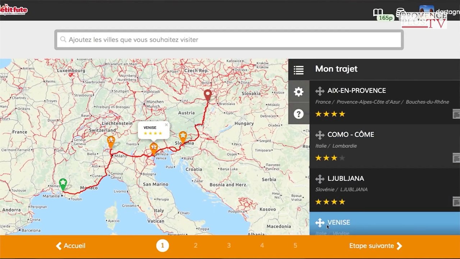The image size is (460, 259).
Task: Click the green start marker near Marseille
Action: (63, 184)
